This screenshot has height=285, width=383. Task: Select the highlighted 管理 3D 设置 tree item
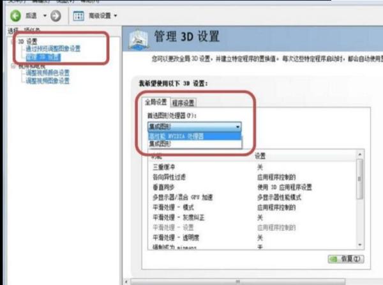click(43, 58)
